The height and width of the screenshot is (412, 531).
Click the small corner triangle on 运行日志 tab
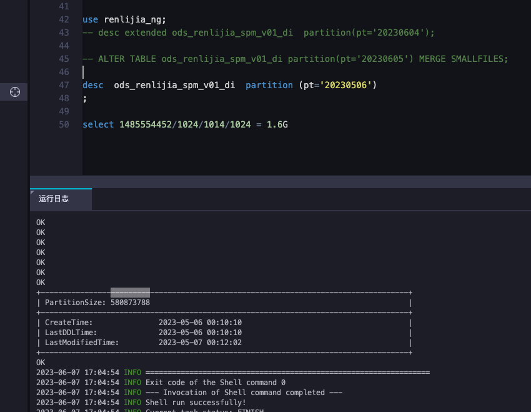32,193
